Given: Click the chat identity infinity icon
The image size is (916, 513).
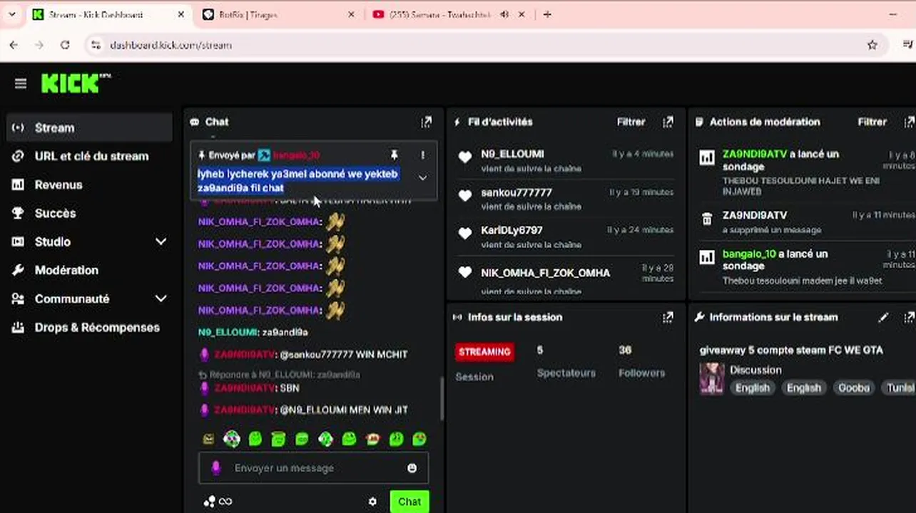Looking at the screenshot, I should pyautogui.click(x=225, y=502).
